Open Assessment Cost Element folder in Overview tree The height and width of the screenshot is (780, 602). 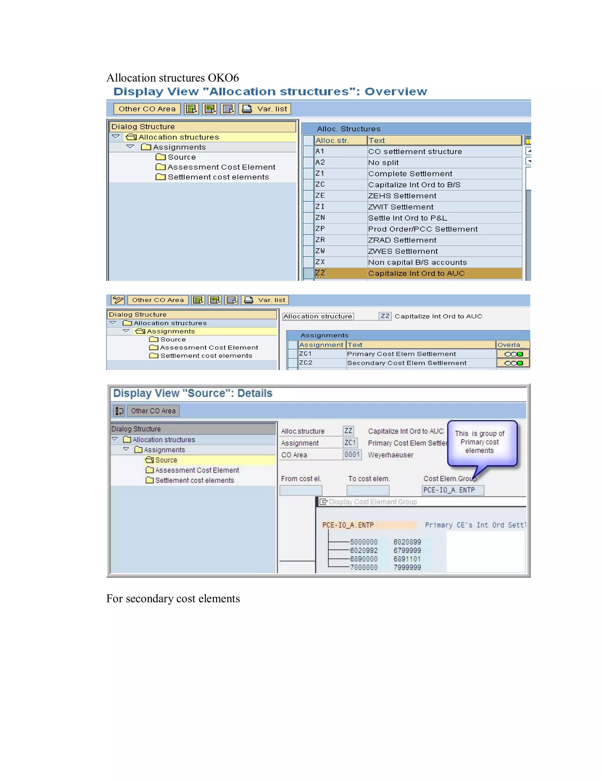point(216,167)
